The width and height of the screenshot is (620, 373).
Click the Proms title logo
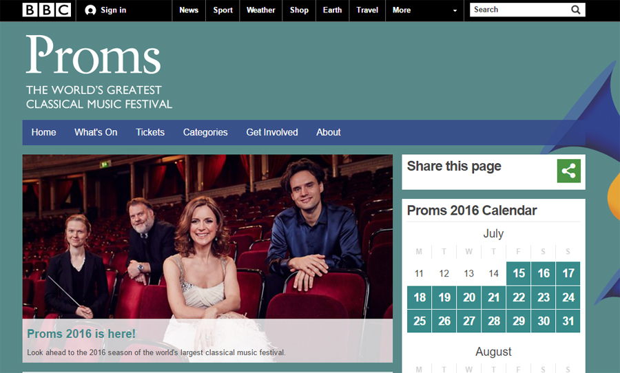93,54
